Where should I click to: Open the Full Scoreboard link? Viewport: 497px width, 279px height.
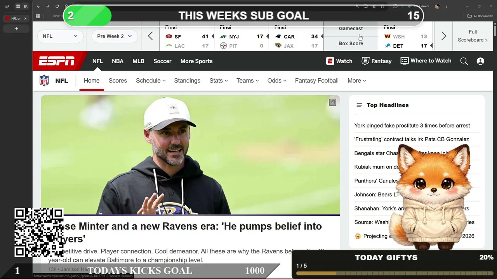tap(473, 36)
